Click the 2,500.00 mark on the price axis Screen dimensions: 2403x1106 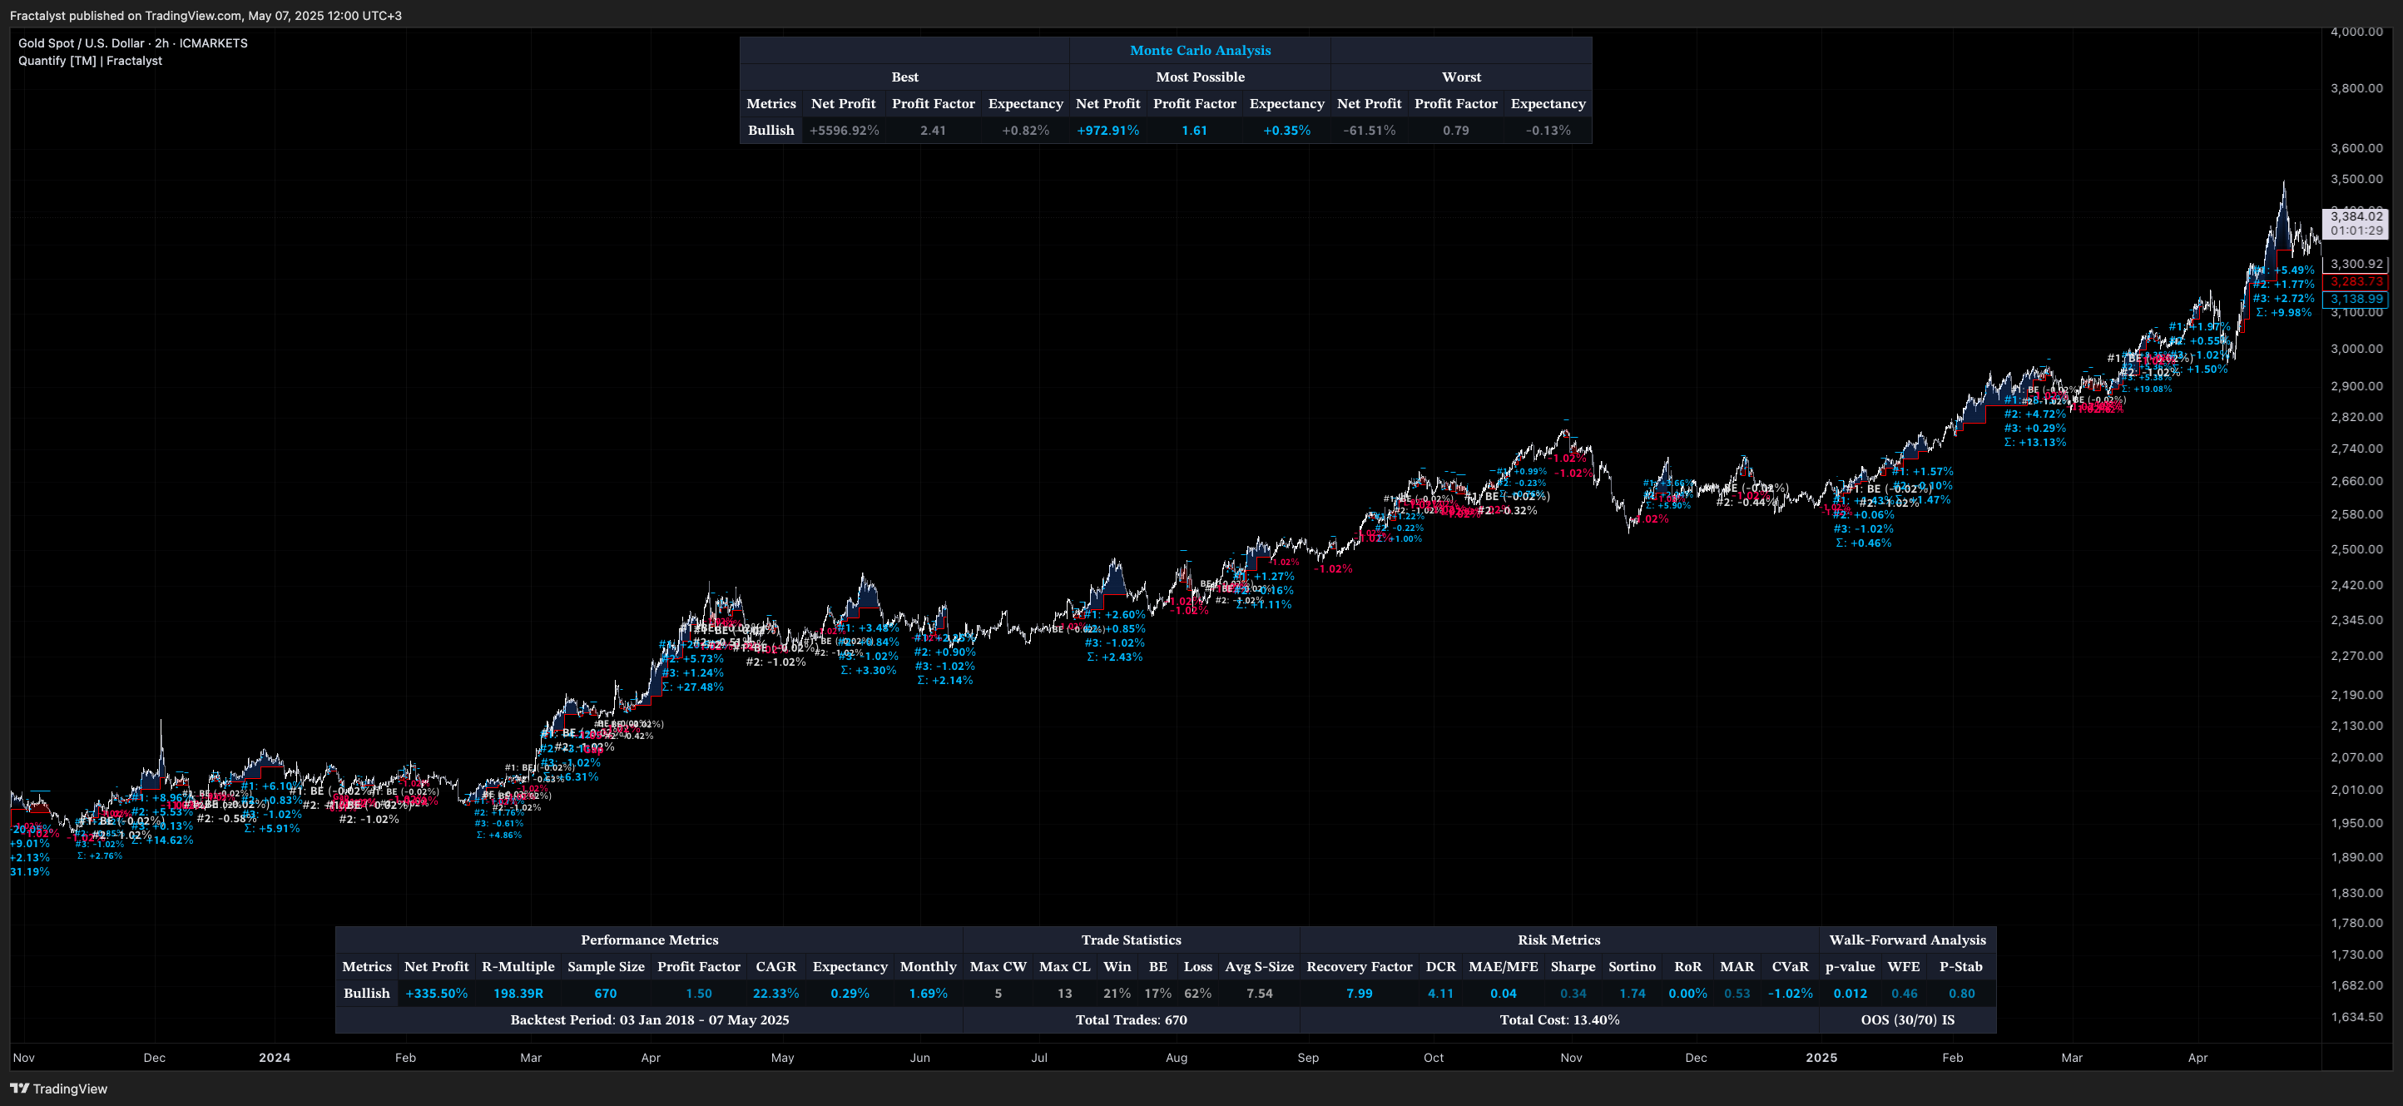[x=2356, y=548]
